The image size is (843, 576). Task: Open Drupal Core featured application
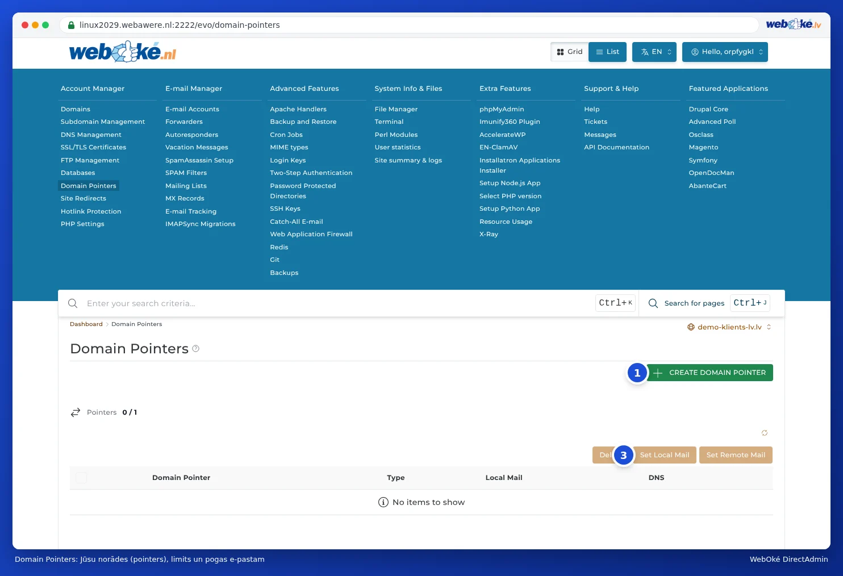pyautogui.click(x=708, y=109)
